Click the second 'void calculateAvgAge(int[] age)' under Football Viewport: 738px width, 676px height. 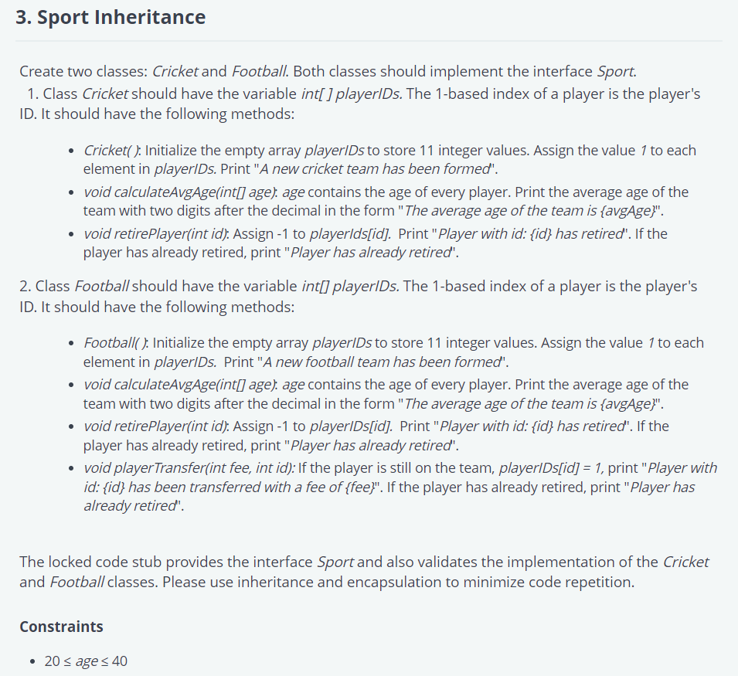(180, 385)
